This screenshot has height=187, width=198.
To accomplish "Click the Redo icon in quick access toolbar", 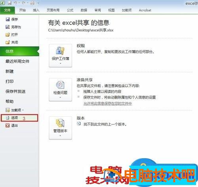I will [x=24, y=3].
